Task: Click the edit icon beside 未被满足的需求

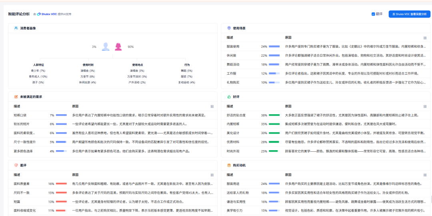Action: (x=16, y=97)
